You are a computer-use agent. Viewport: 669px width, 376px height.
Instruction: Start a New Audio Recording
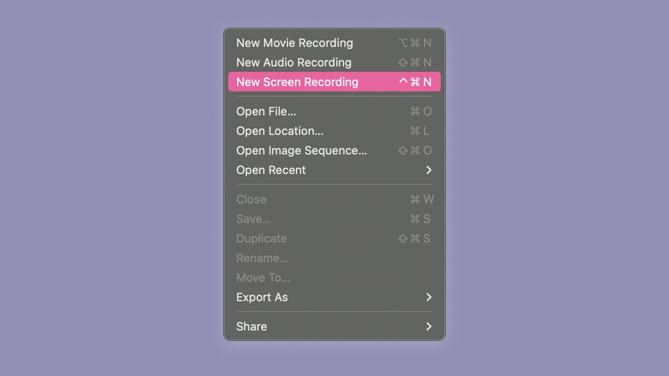tap(293, 62)
